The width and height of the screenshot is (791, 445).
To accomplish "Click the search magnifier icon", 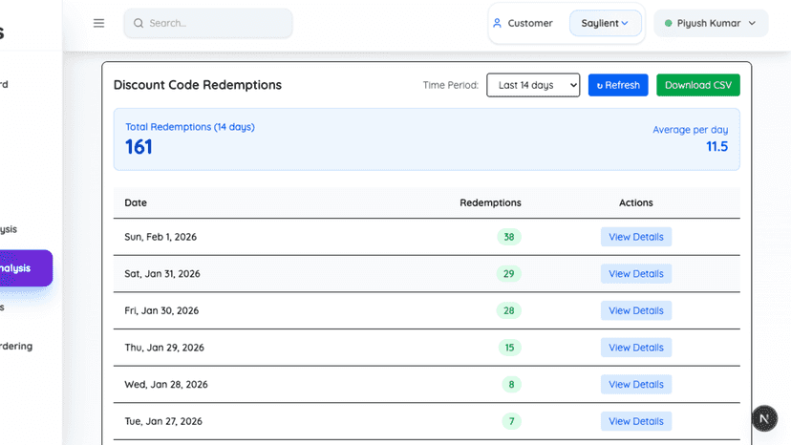I will pos(139,23).
